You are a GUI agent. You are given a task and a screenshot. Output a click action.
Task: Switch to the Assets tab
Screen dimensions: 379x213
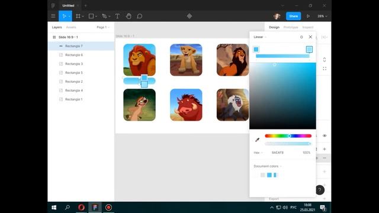pos(71,27)
